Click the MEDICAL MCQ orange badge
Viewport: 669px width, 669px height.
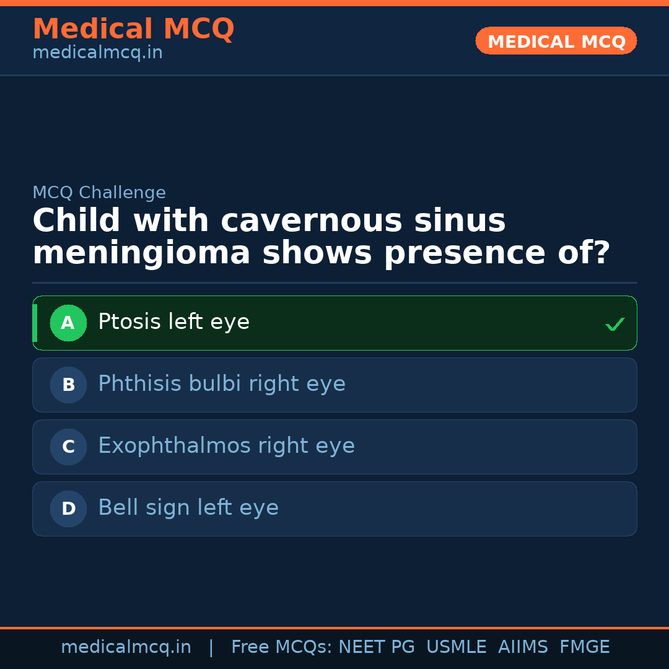tap(556, 41)
